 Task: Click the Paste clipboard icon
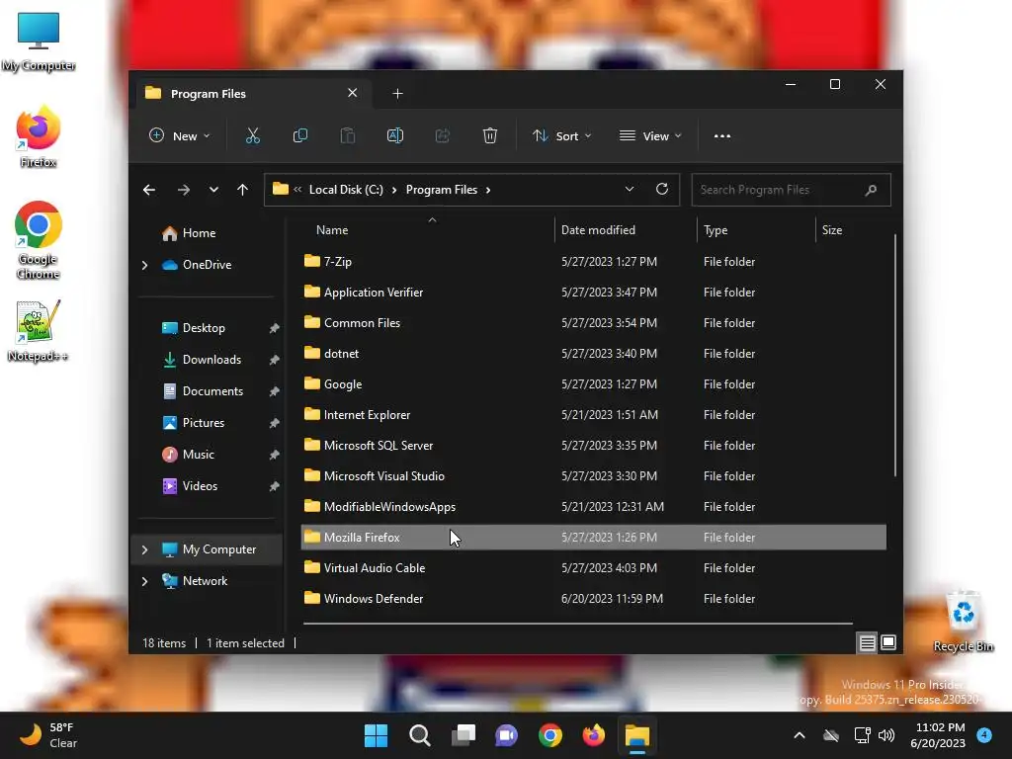coord(348,136)
